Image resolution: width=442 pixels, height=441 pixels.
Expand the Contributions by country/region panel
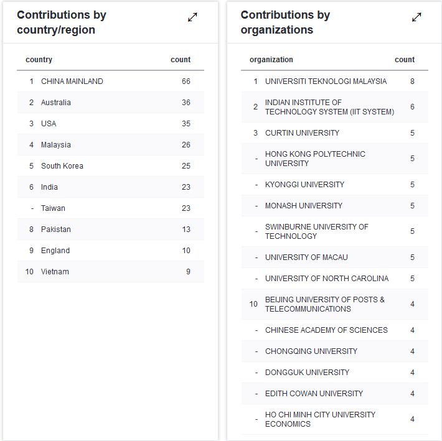[192, 17]
